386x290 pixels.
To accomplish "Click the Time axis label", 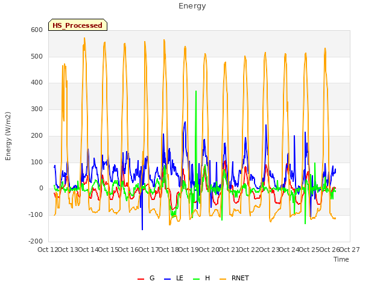I will (341, 259).
